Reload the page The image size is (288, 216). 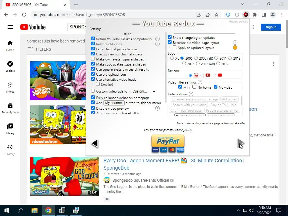click(24, 15)
